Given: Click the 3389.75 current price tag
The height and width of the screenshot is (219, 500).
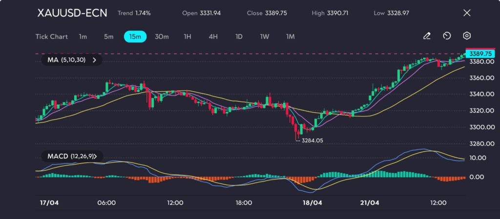Looking at the screenshot, I should [480, 54].
